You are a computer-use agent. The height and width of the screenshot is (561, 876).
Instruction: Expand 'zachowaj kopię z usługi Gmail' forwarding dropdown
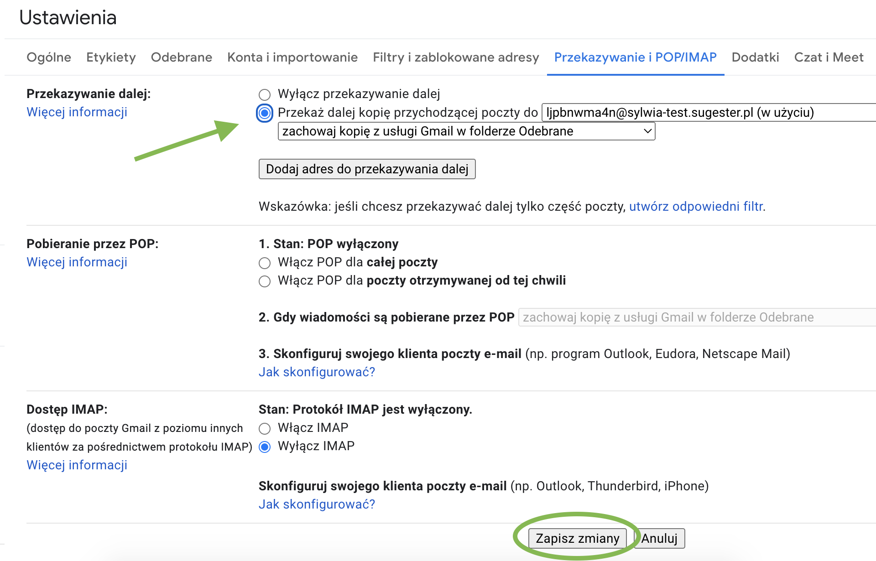[x=466, y=132]
